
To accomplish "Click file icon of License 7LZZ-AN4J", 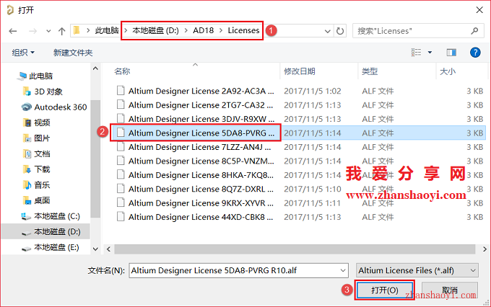I will (121, 146).
